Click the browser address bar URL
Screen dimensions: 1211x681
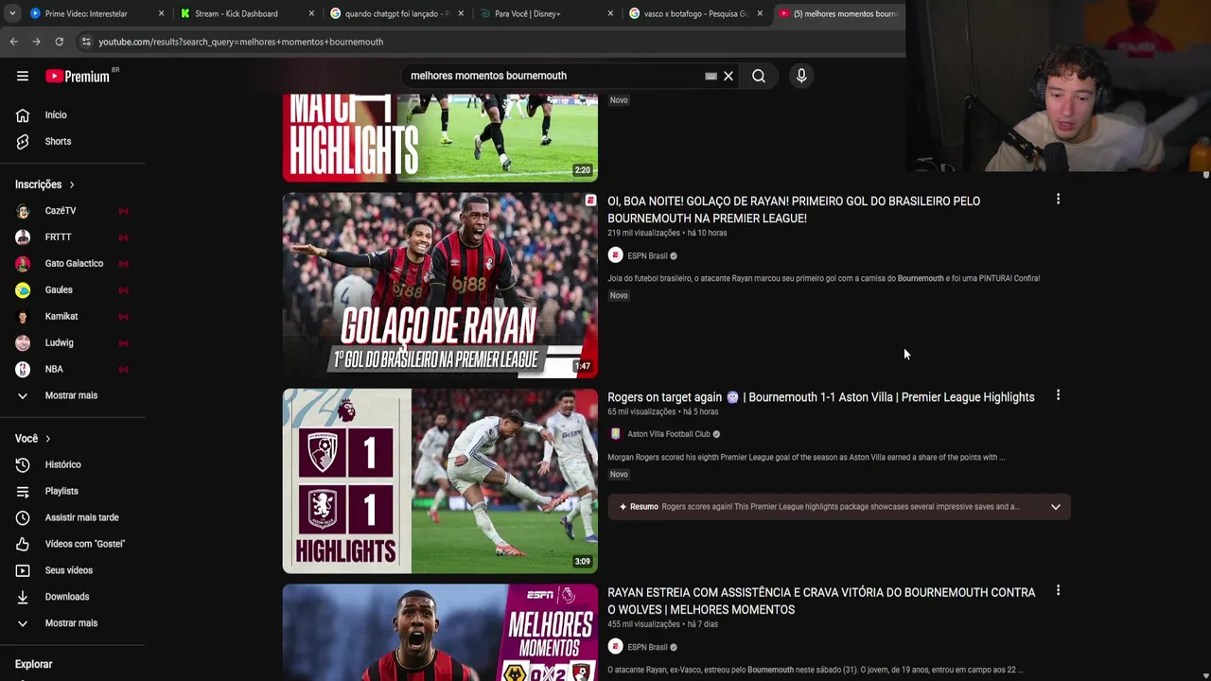240,42
